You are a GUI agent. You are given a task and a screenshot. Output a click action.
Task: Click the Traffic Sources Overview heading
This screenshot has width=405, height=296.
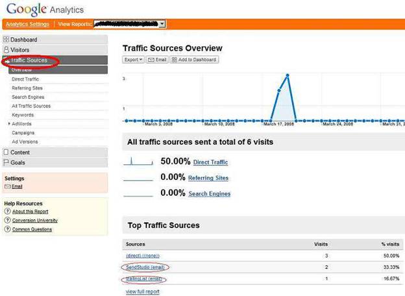(172, 48)
